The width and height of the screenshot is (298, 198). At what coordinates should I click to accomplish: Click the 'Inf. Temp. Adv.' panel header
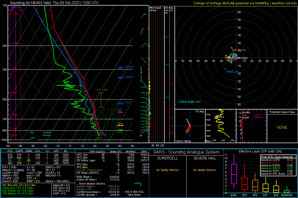click(169, 10)
